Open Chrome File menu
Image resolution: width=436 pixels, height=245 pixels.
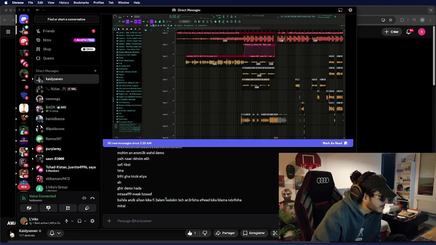(x=31, y=3)
